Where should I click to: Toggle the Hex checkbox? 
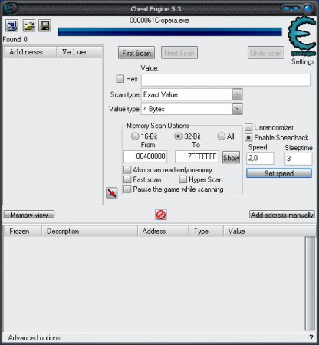click(120, 78)
